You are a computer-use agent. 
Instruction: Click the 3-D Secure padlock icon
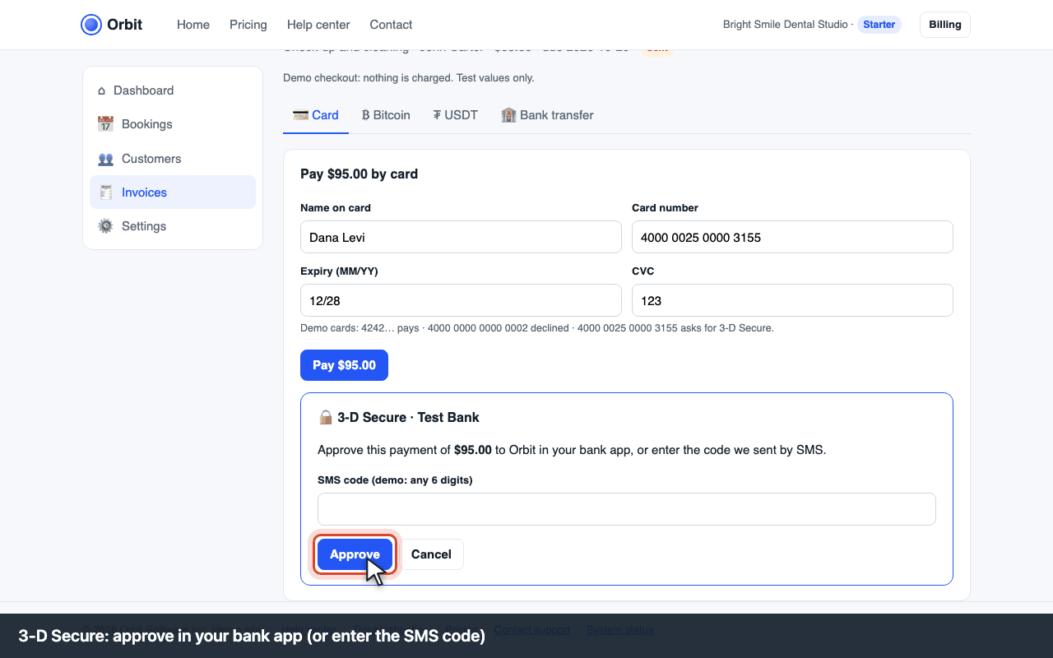tap(326, 417)
